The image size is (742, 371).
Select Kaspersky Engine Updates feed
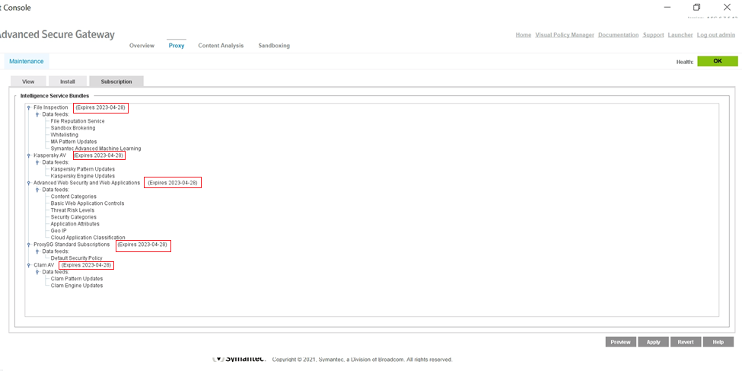click(82, 176)
